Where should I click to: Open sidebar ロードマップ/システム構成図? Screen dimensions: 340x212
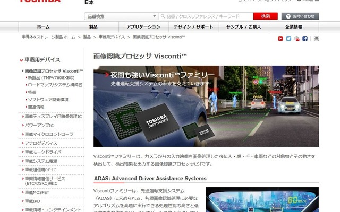pos(55,85)
